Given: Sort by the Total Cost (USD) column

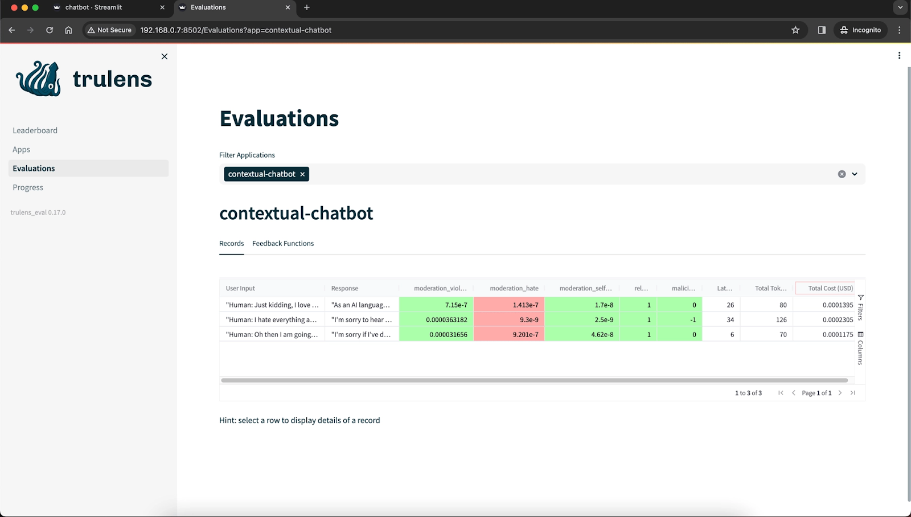Looking at the screenshot, I should (830, 288).
